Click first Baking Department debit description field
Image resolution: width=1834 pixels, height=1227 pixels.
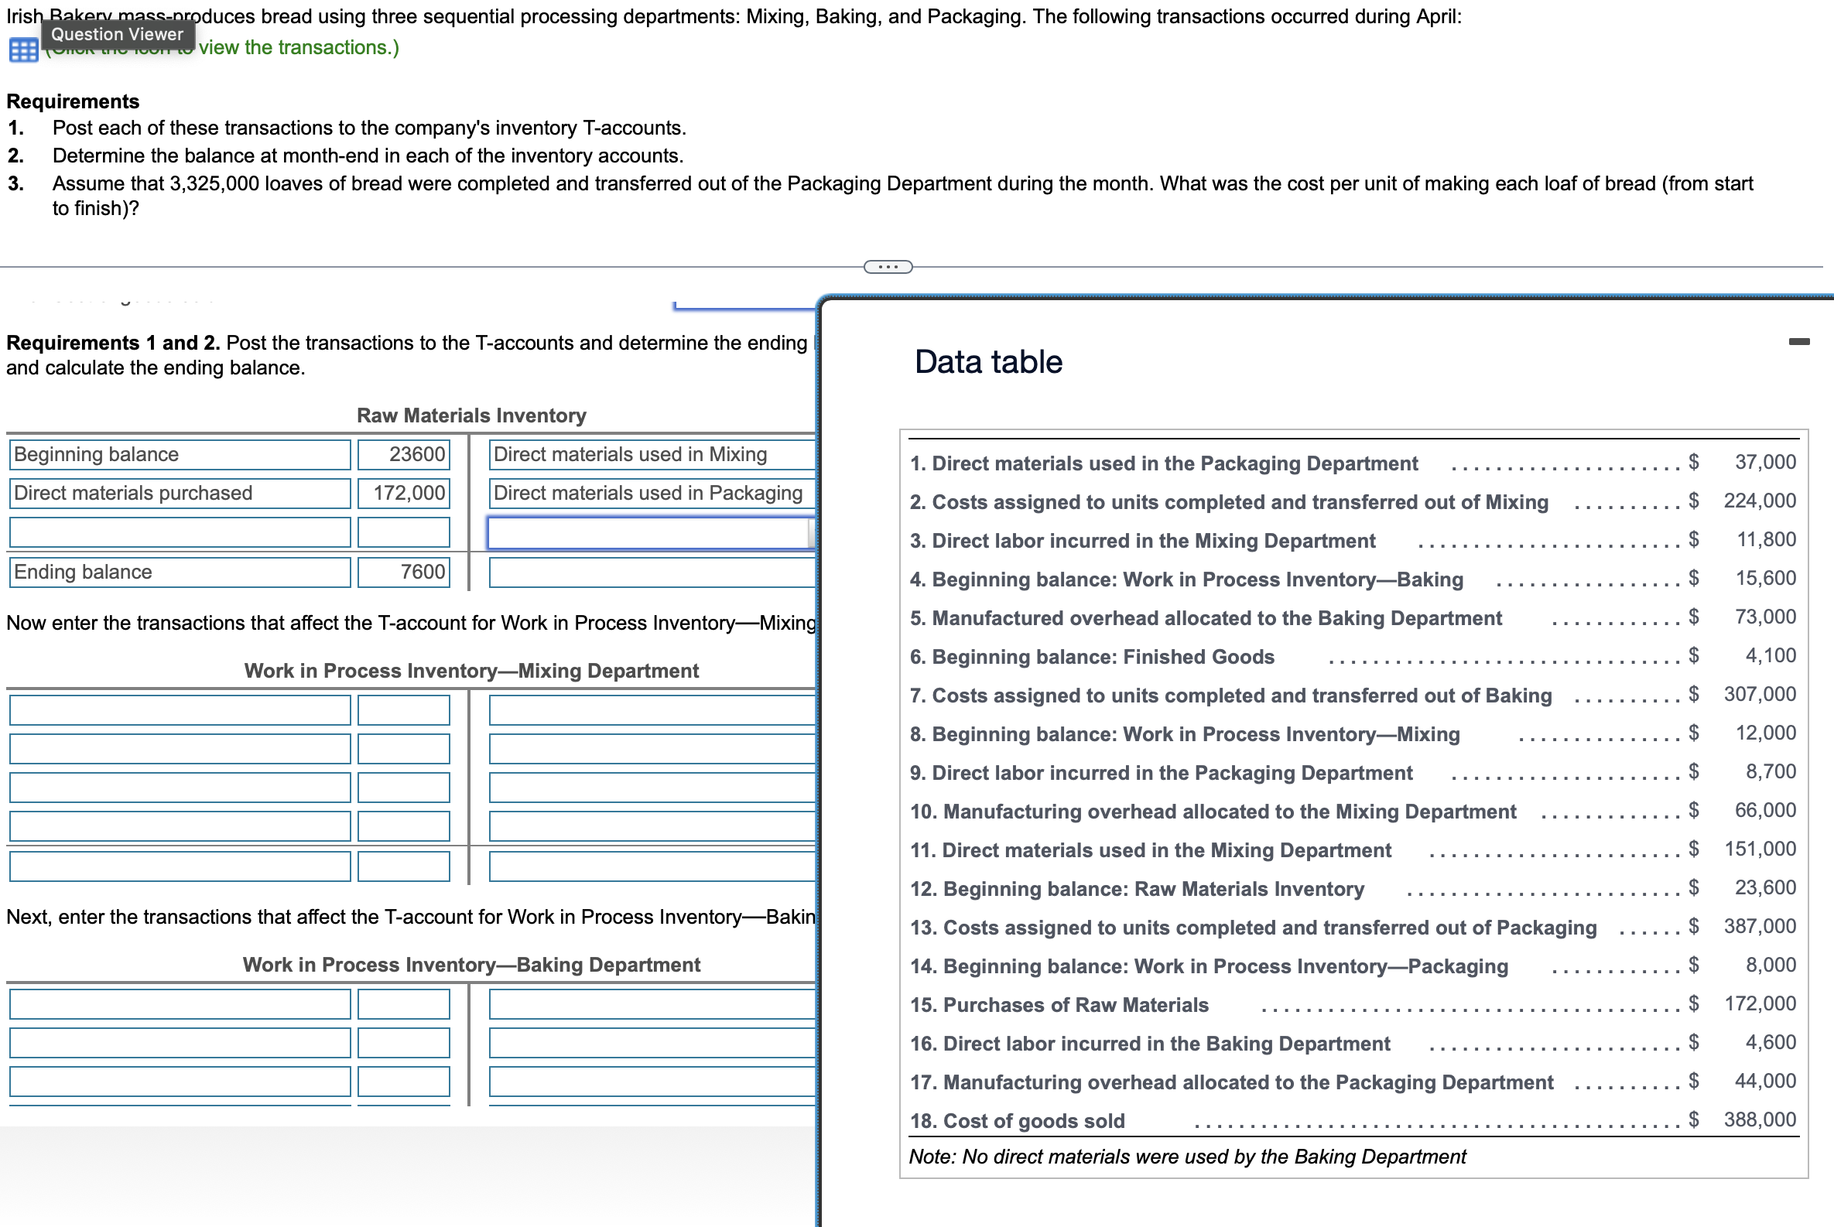tap(180, 1004)
